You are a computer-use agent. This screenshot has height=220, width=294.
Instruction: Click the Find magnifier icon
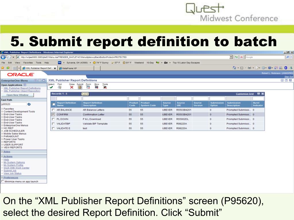click(60, 87)
